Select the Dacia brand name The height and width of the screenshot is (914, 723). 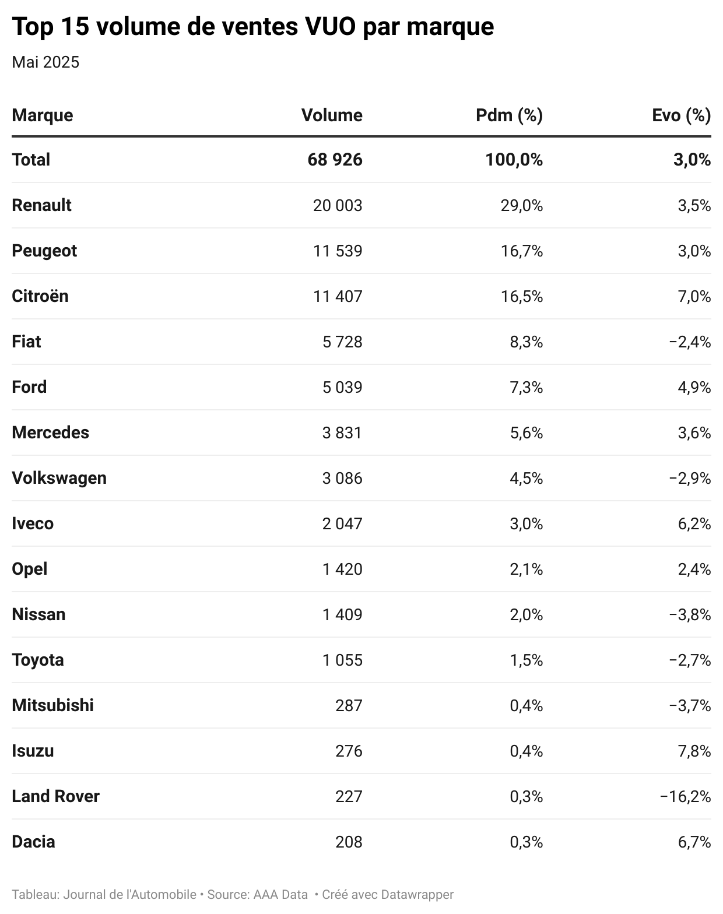pos(33,842)
